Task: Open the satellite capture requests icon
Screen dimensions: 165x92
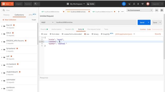Action: [x=130, y=4]
